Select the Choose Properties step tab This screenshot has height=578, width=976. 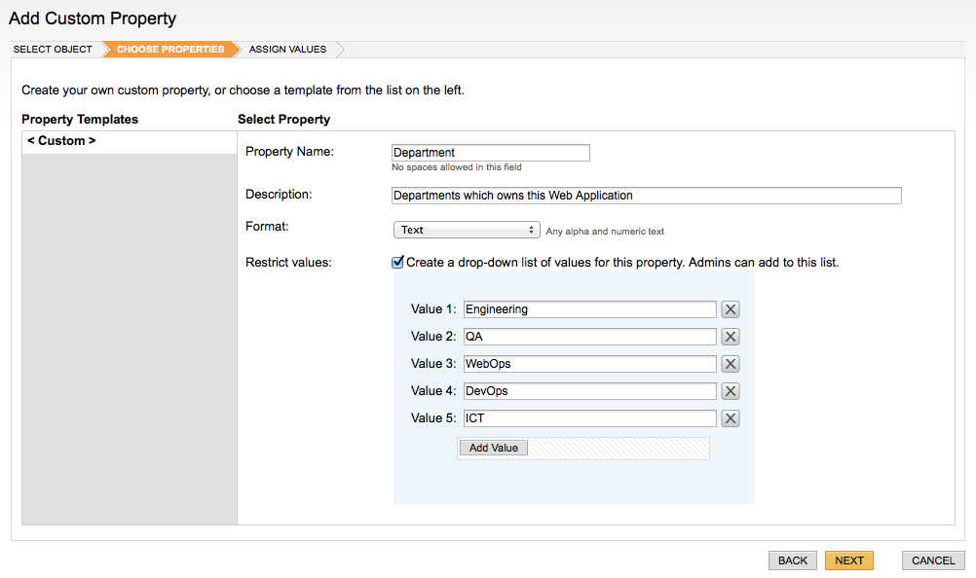tap(169, 50)
